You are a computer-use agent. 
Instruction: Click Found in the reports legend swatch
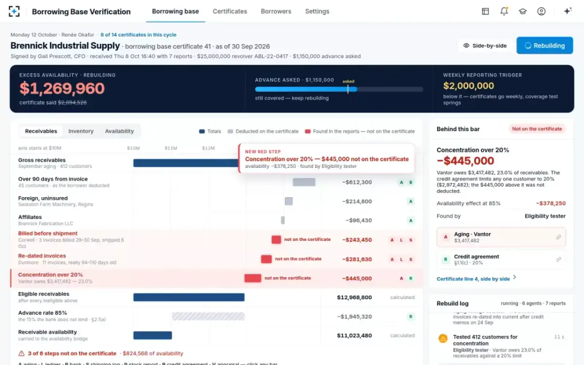[x=308, y=131]
